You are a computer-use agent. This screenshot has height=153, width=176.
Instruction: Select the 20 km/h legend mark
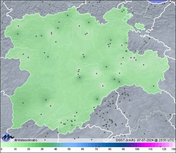[28, 149]
